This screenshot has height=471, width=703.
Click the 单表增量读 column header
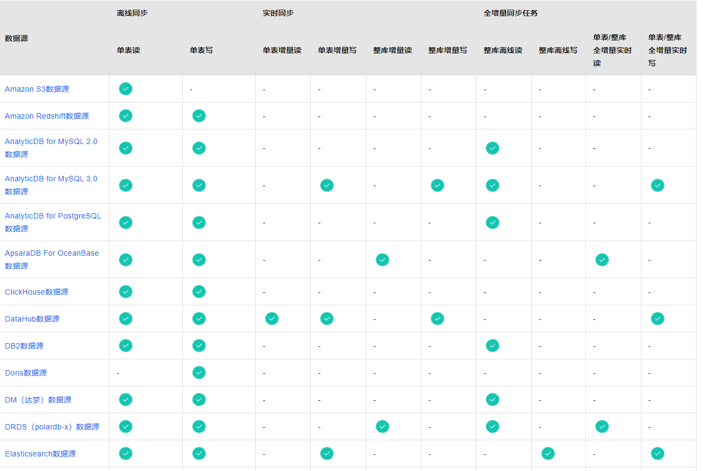point(282,50)
